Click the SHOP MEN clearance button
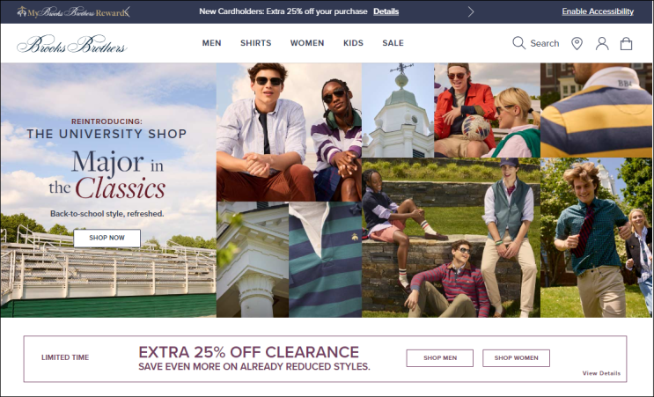 click(x=439, y=357)
